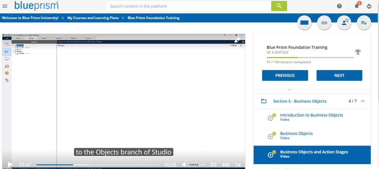Focus the Search content in the platform field
The height and width of the screenshot is (169, 379).
click(188, 6)
